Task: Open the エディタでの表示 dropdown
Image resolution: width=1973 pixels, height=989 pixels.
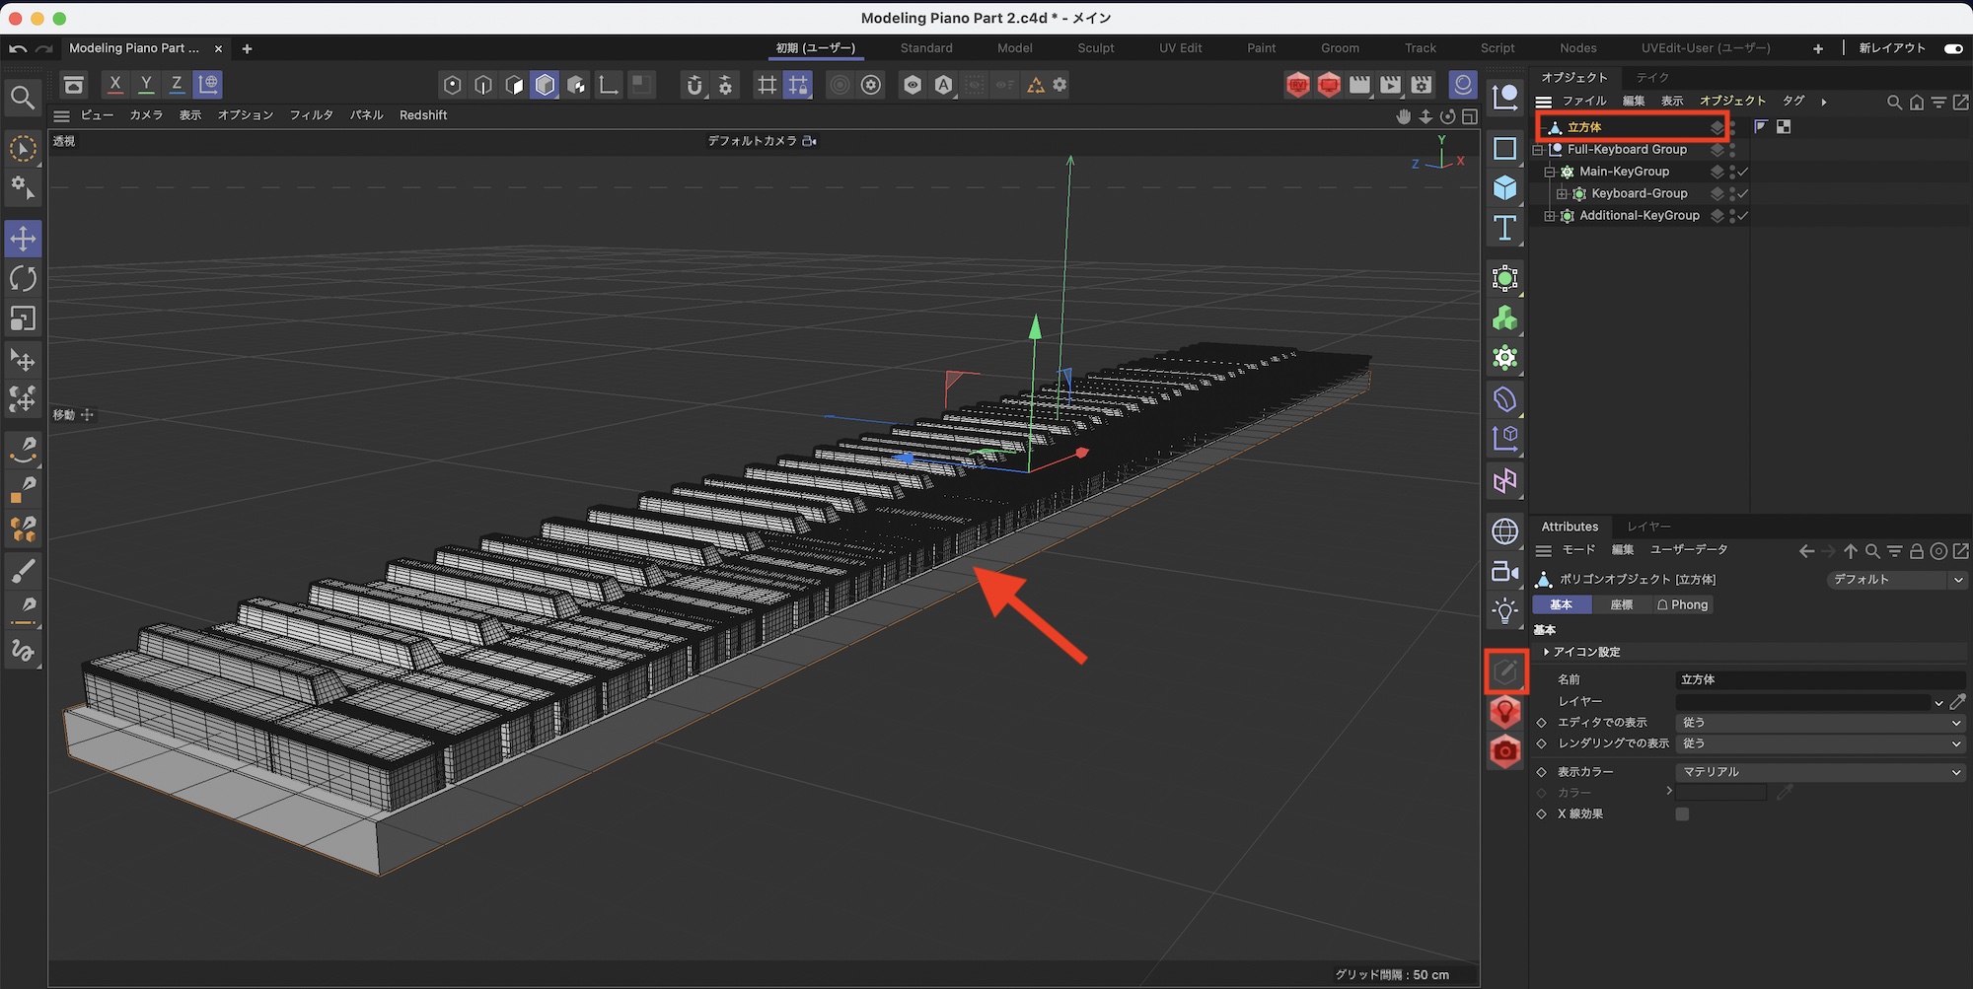Action: point(1819,723)
